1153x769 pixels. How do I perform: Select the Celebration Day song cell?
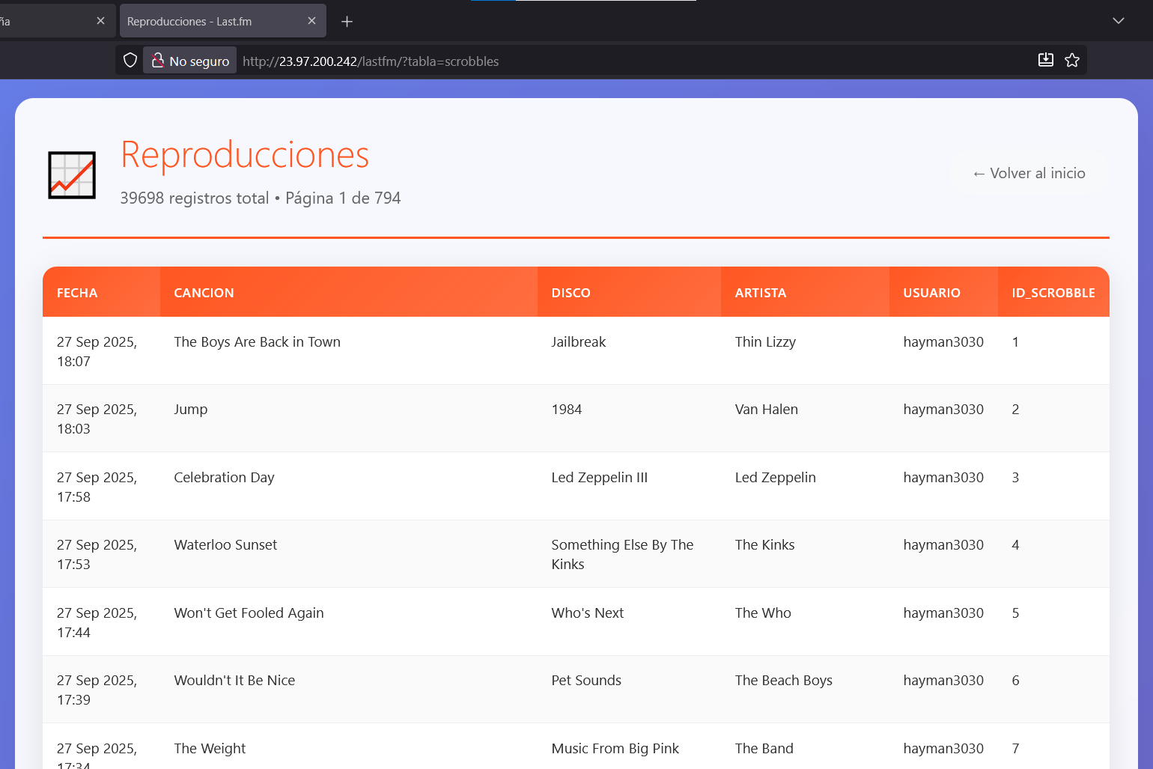[x=224, y=478]
